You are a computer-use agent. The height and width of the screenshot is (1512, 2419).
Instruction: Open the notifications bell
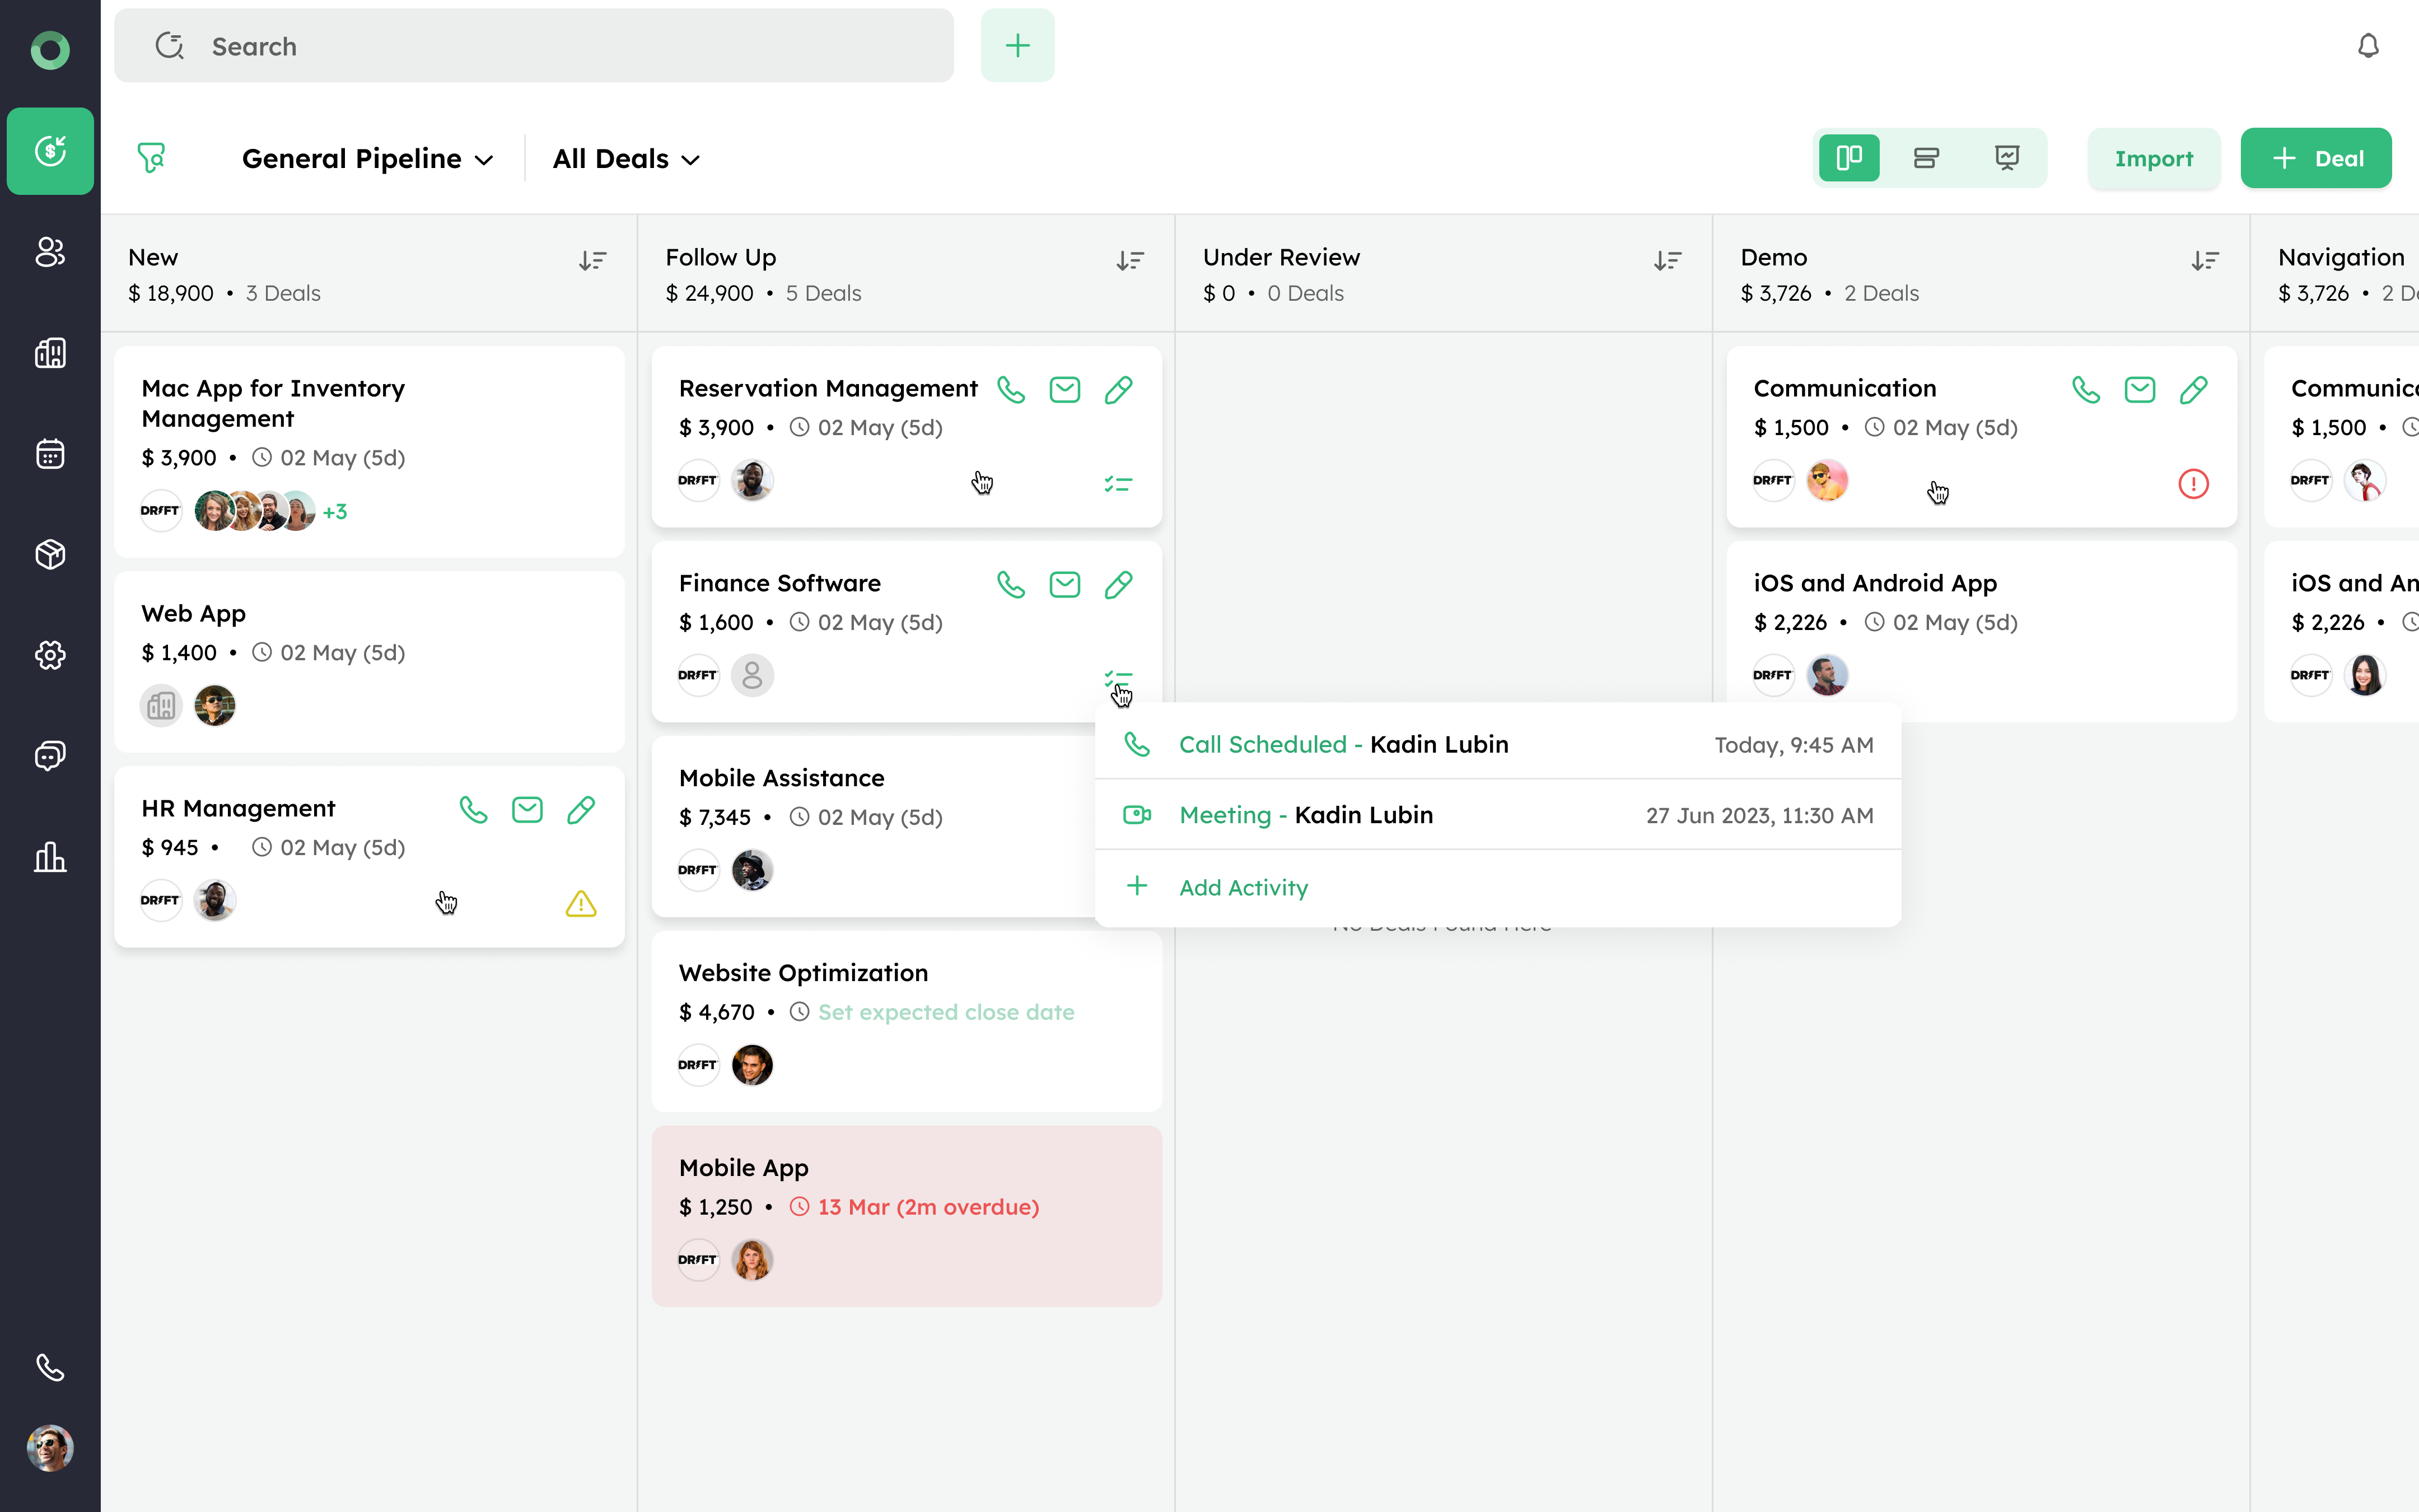coord(2367,46)
